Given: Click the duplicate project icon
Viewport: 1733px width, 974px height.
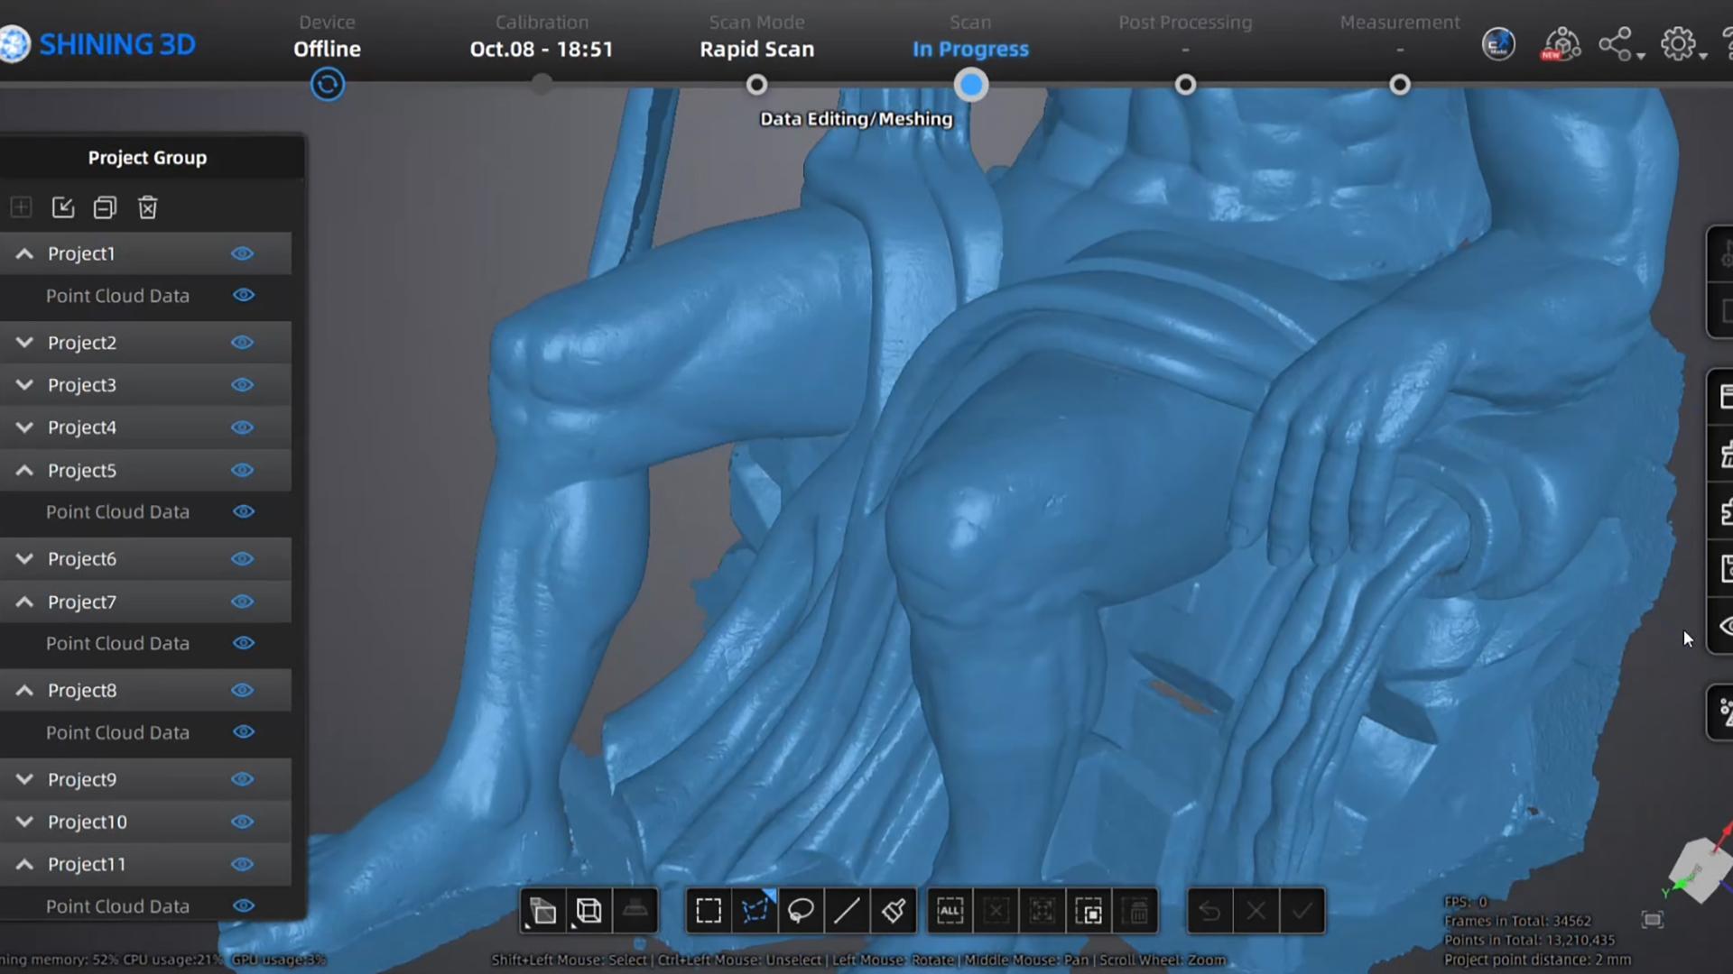Looking at the screenshot, I should coord(105,207).
